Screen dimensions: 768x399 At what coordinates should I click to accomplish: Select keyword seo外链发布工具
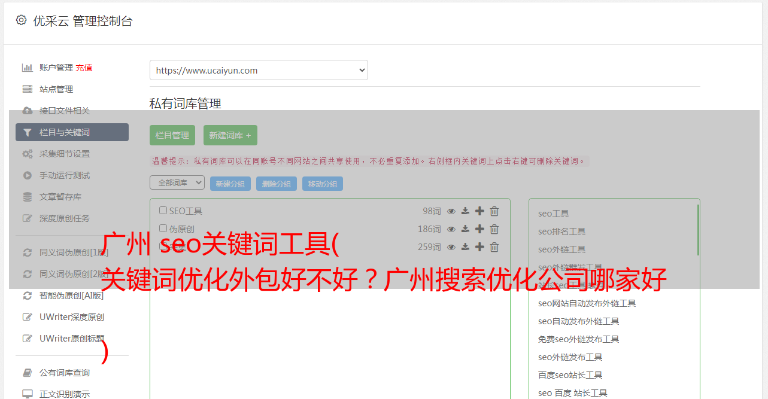[570, 357]
